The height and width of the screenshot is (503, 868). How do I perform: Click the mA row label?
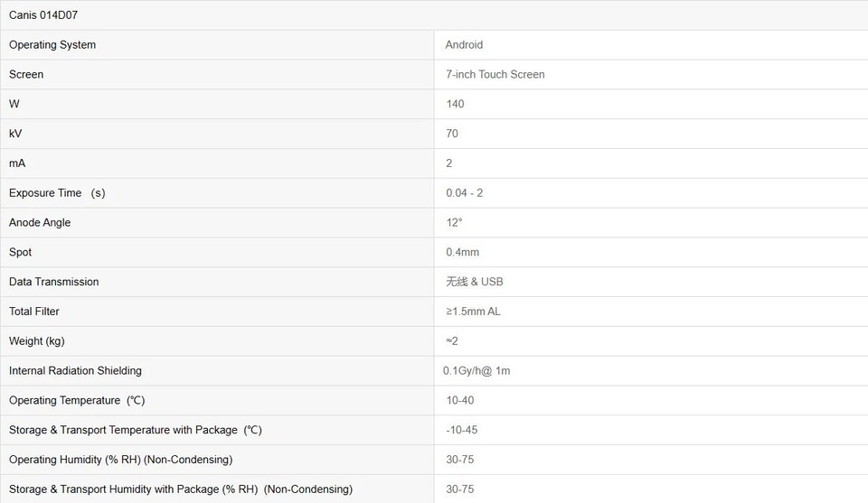point(16,163)
